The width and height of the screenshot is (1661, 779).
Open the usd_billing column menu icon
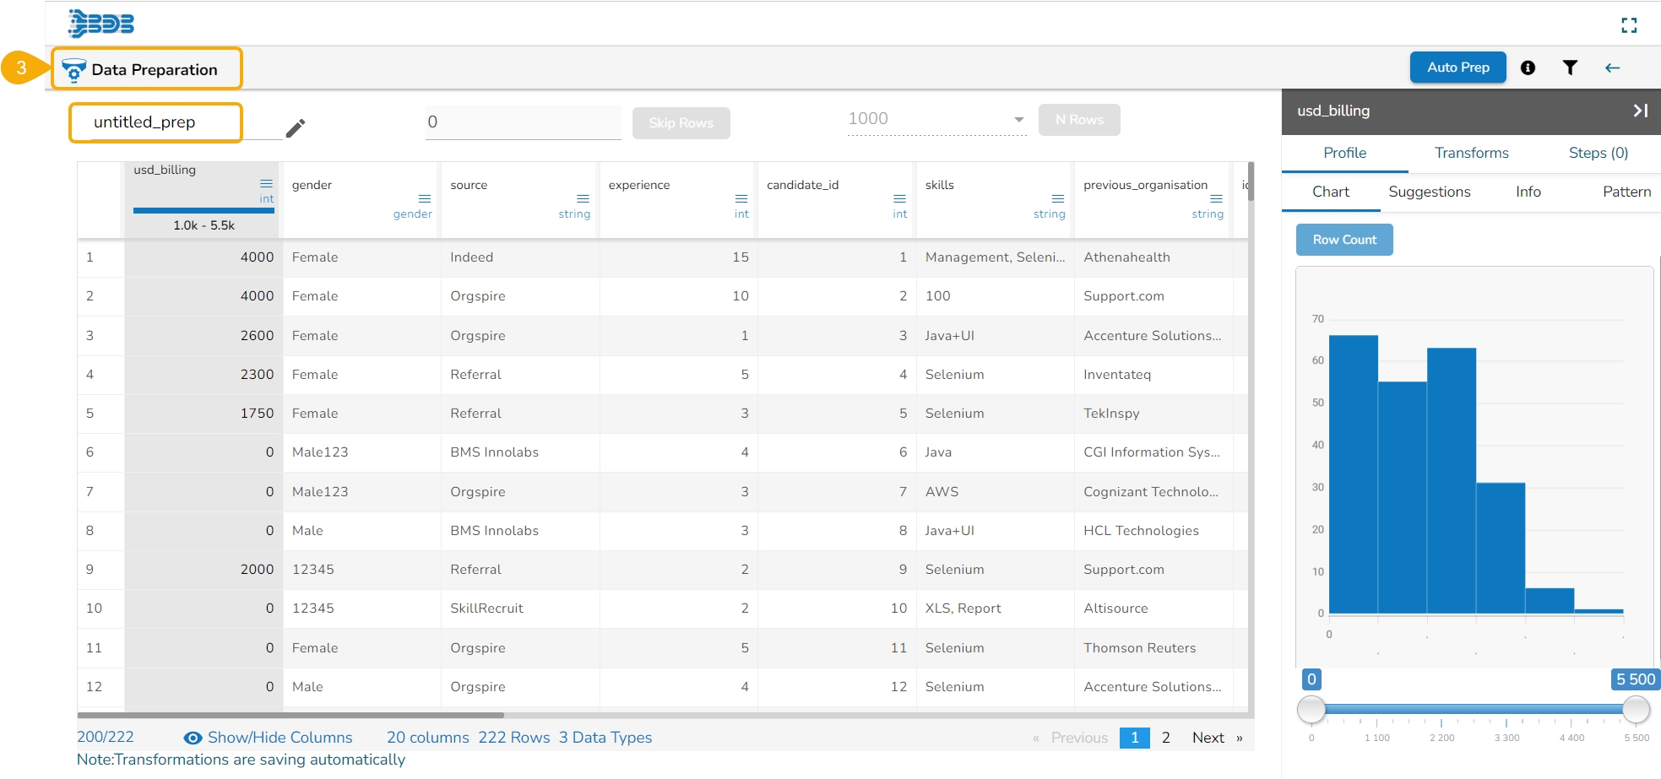266,183
